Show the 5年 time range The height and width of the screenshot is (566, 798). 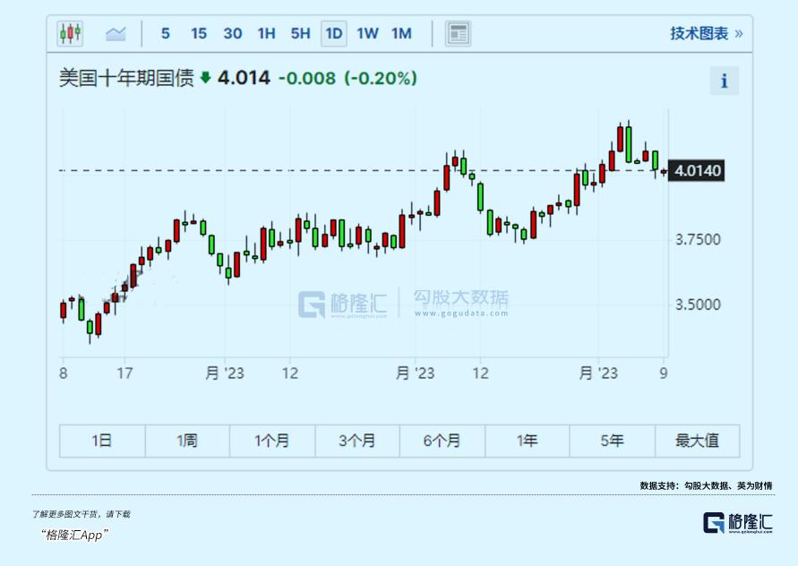coord(613,441)
